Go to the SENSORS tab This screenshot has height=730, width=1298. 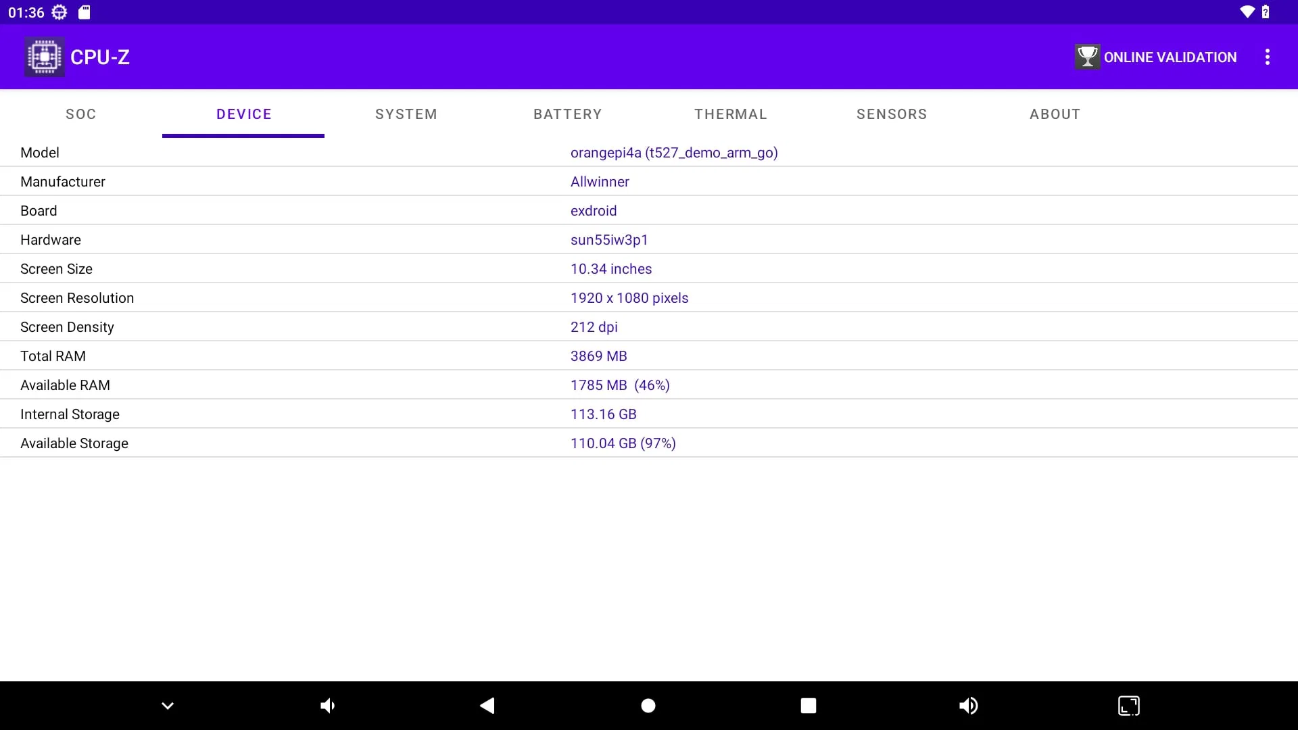(x=892, y=114)
